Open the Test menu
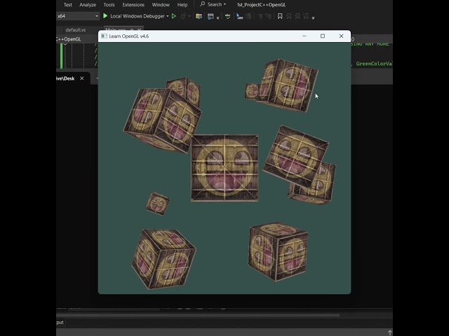The width and height of the screenshot is (449, 336). tap(67, 5)
